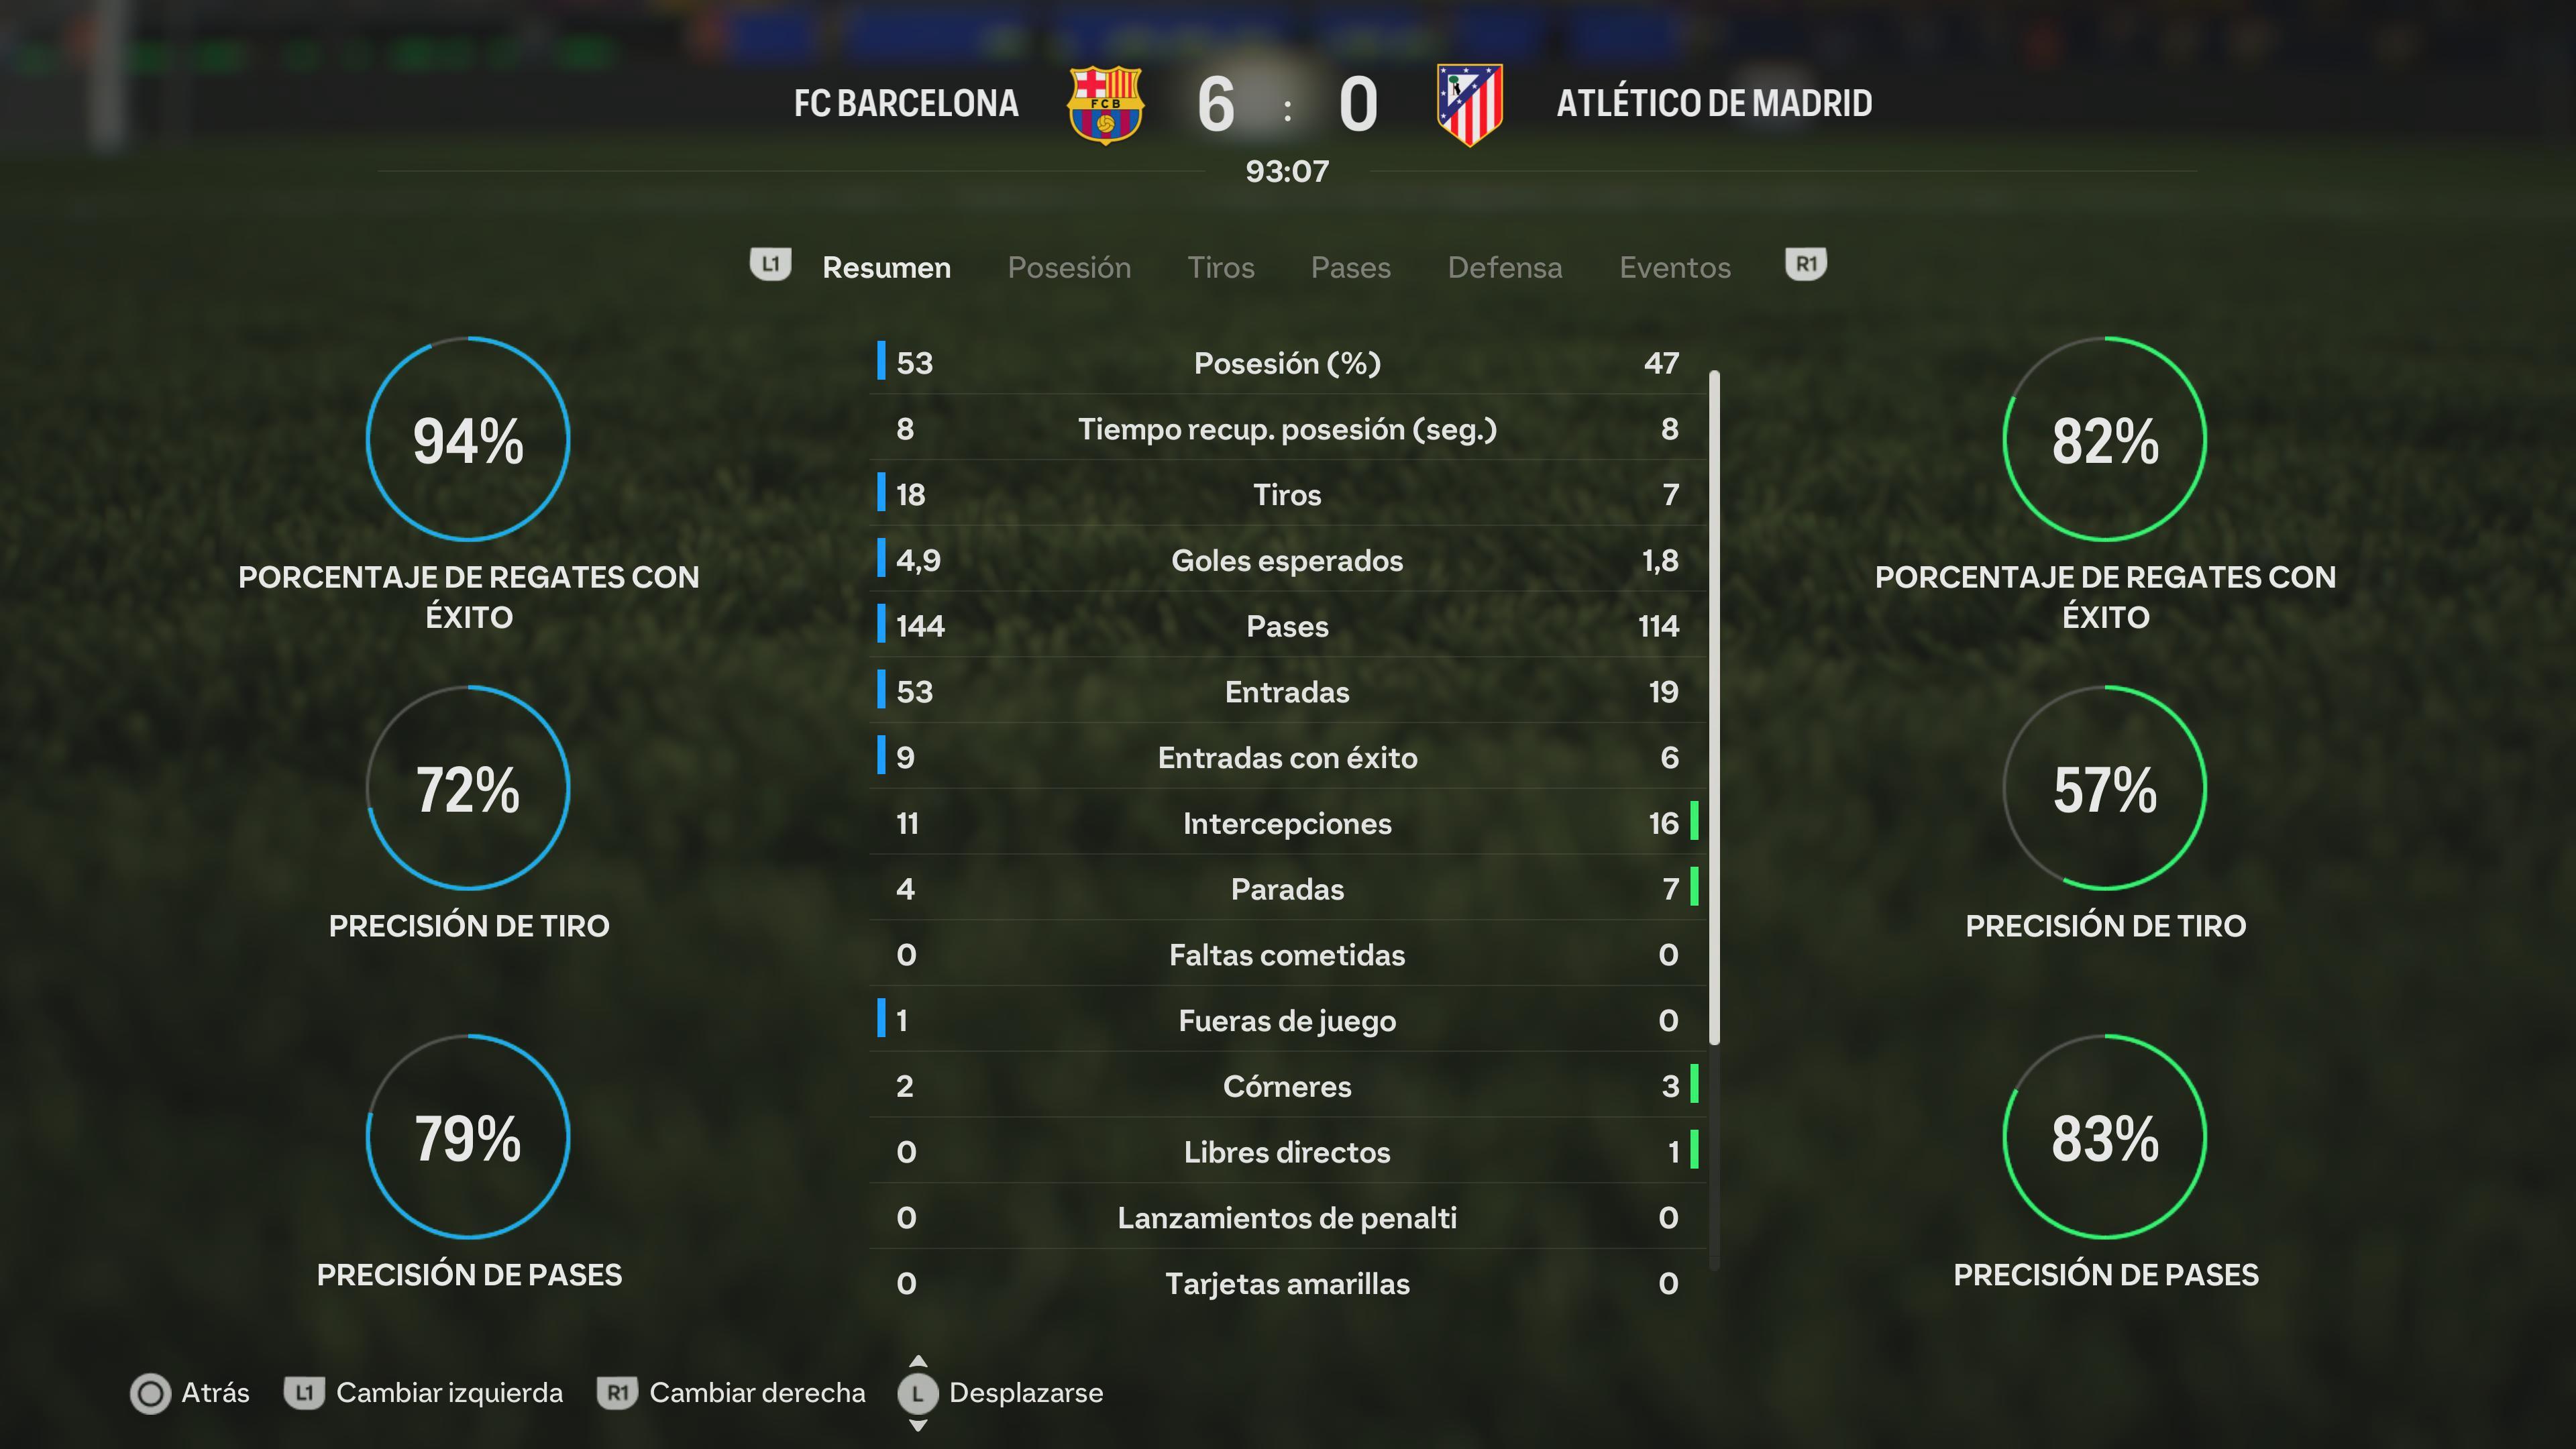Click the L1 Cambiar izquierda icon
The width and height of the screenshot is (2576, 1449).
[304, 1393]
